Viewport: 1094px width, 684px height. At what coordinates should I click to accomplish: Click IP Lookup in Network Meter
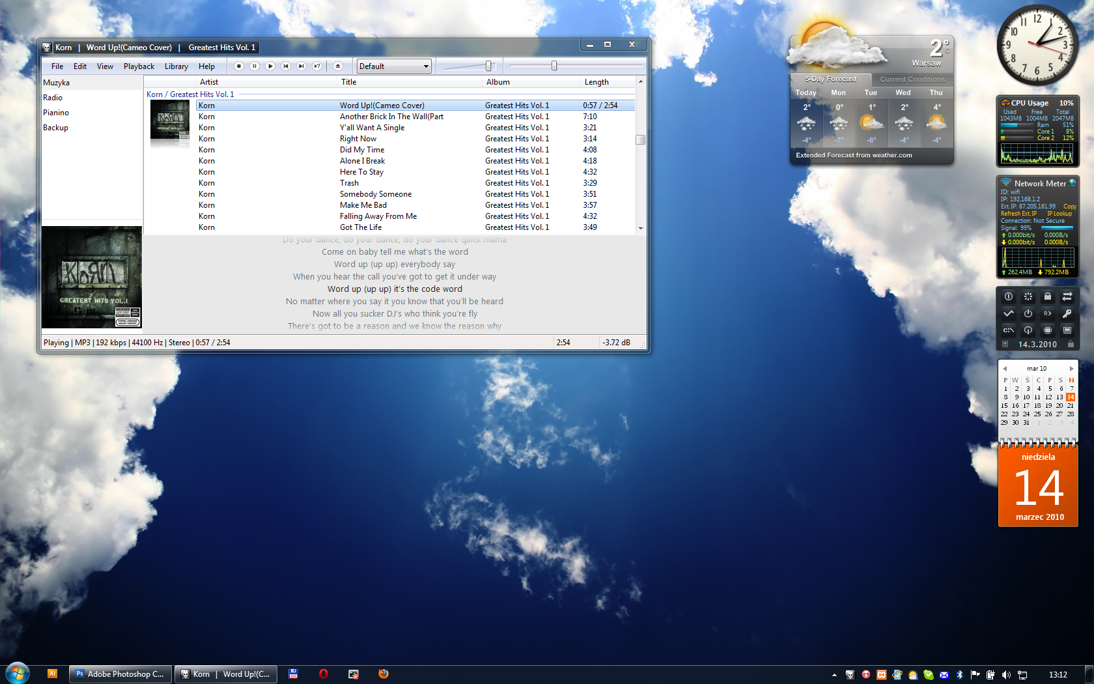pyautogui.click(x=1059, y=214)
